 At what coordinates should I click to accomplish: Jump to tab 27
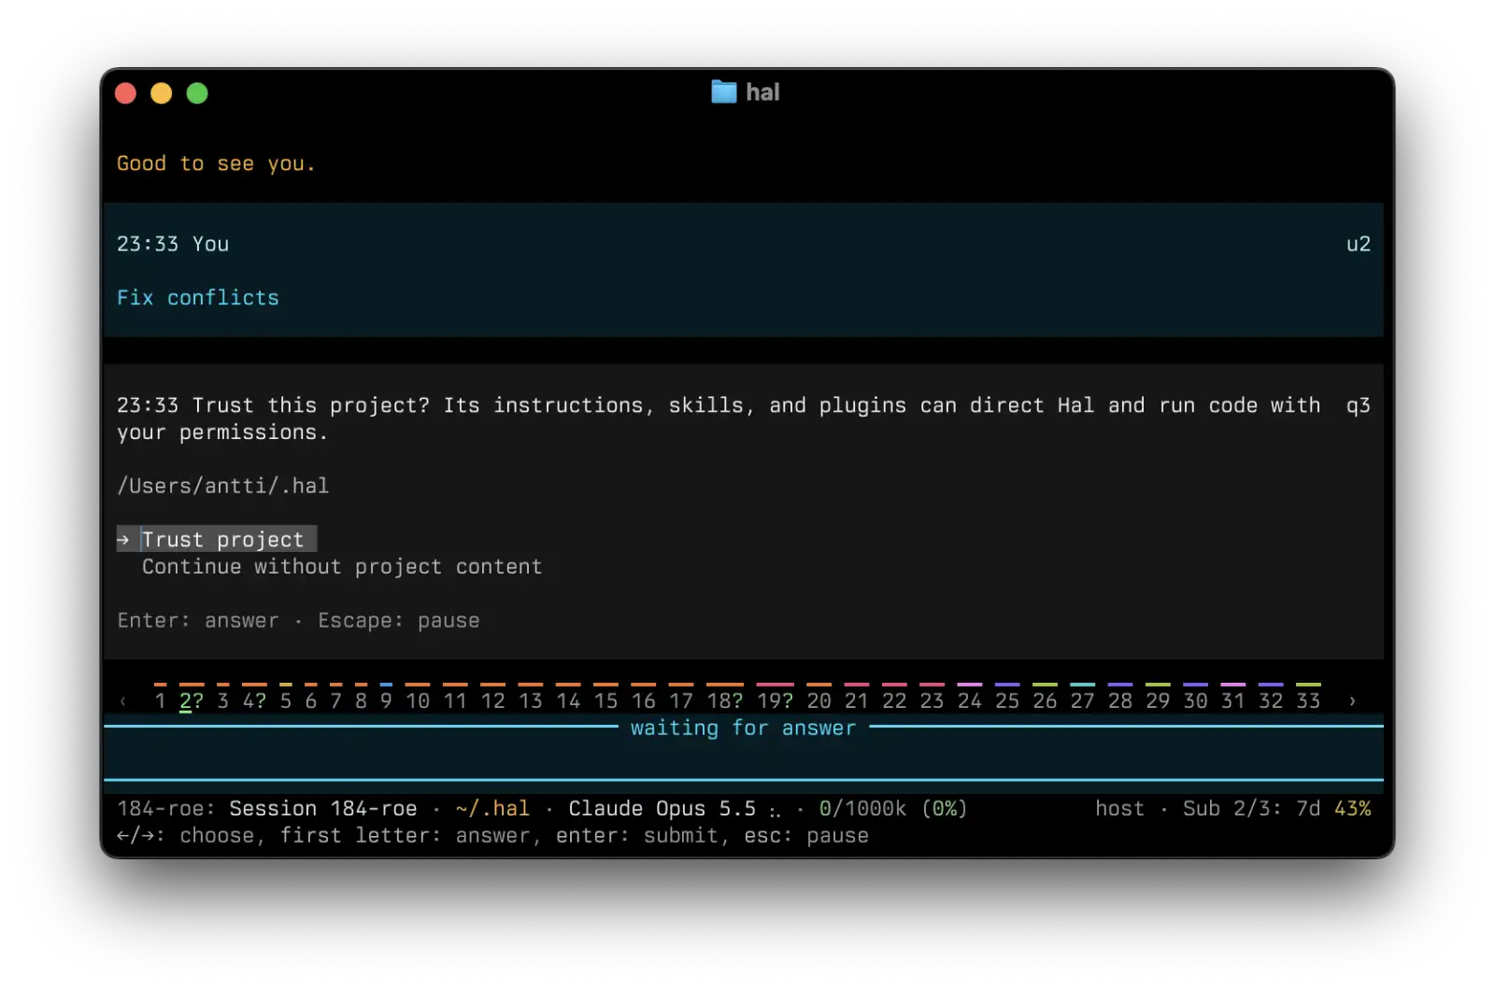(x=1082, y=701)
